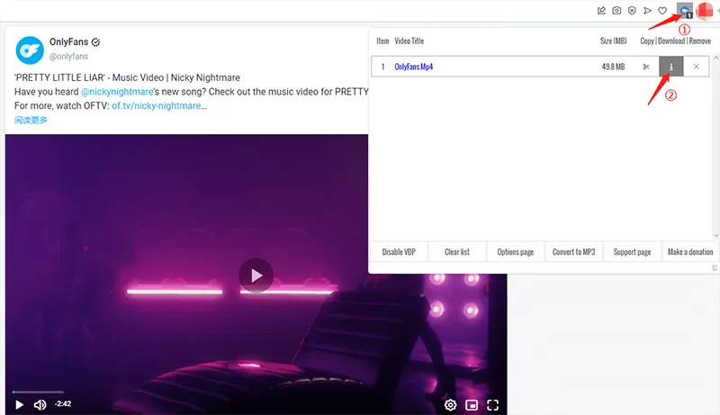Toggle fullscreen on the video player
Viewport: 720px width, 415px height.
(492, 405)
